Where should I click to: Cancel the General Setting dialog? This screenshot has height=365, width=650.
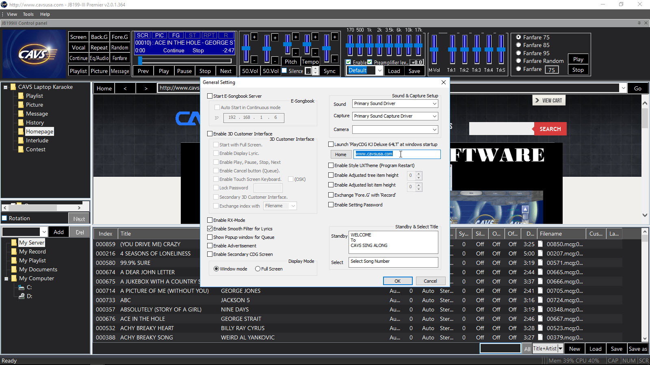tap(430, 281)
